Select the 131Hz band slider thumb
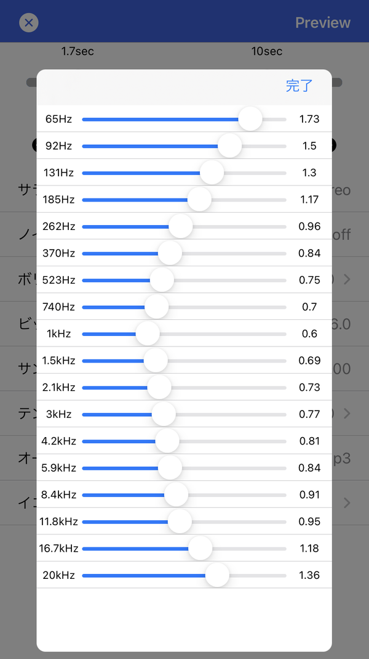This screenshot has height=659, width=369. [x=212, y=173]
